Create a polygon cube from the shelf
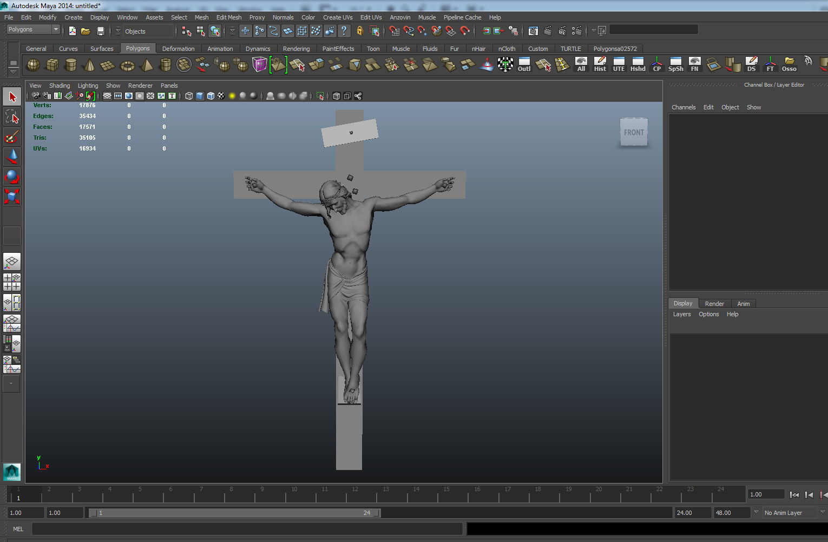Screen dimensions: 828x542 coord(52,65)
